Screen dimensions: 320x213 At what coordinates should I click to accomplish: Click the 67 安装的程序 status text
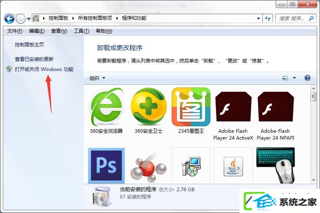point(135,197)
